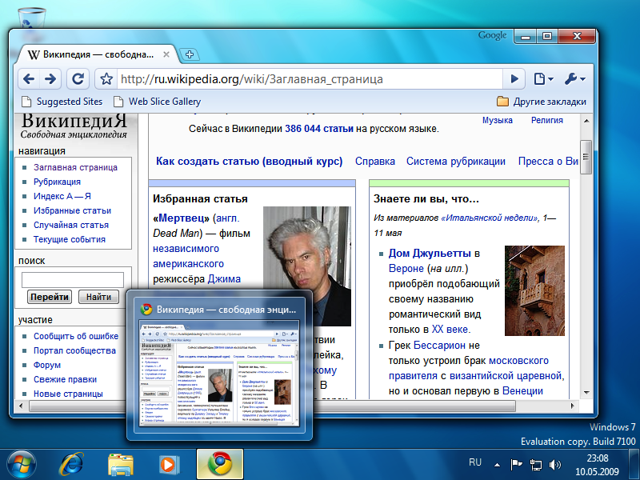Viewport: 640px width, 480px height.
Task: Open Windows Explorer from the taskbar
Action: point(121,465)
